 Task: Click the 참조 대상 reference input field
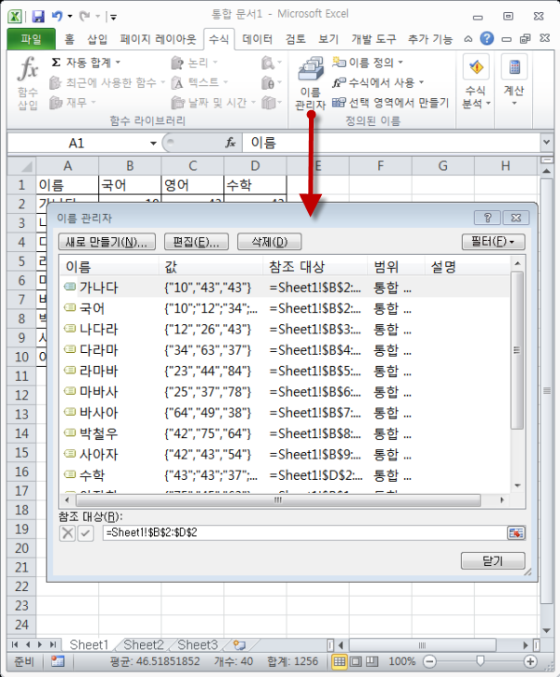pyautogui.click(x=304, y=533)
